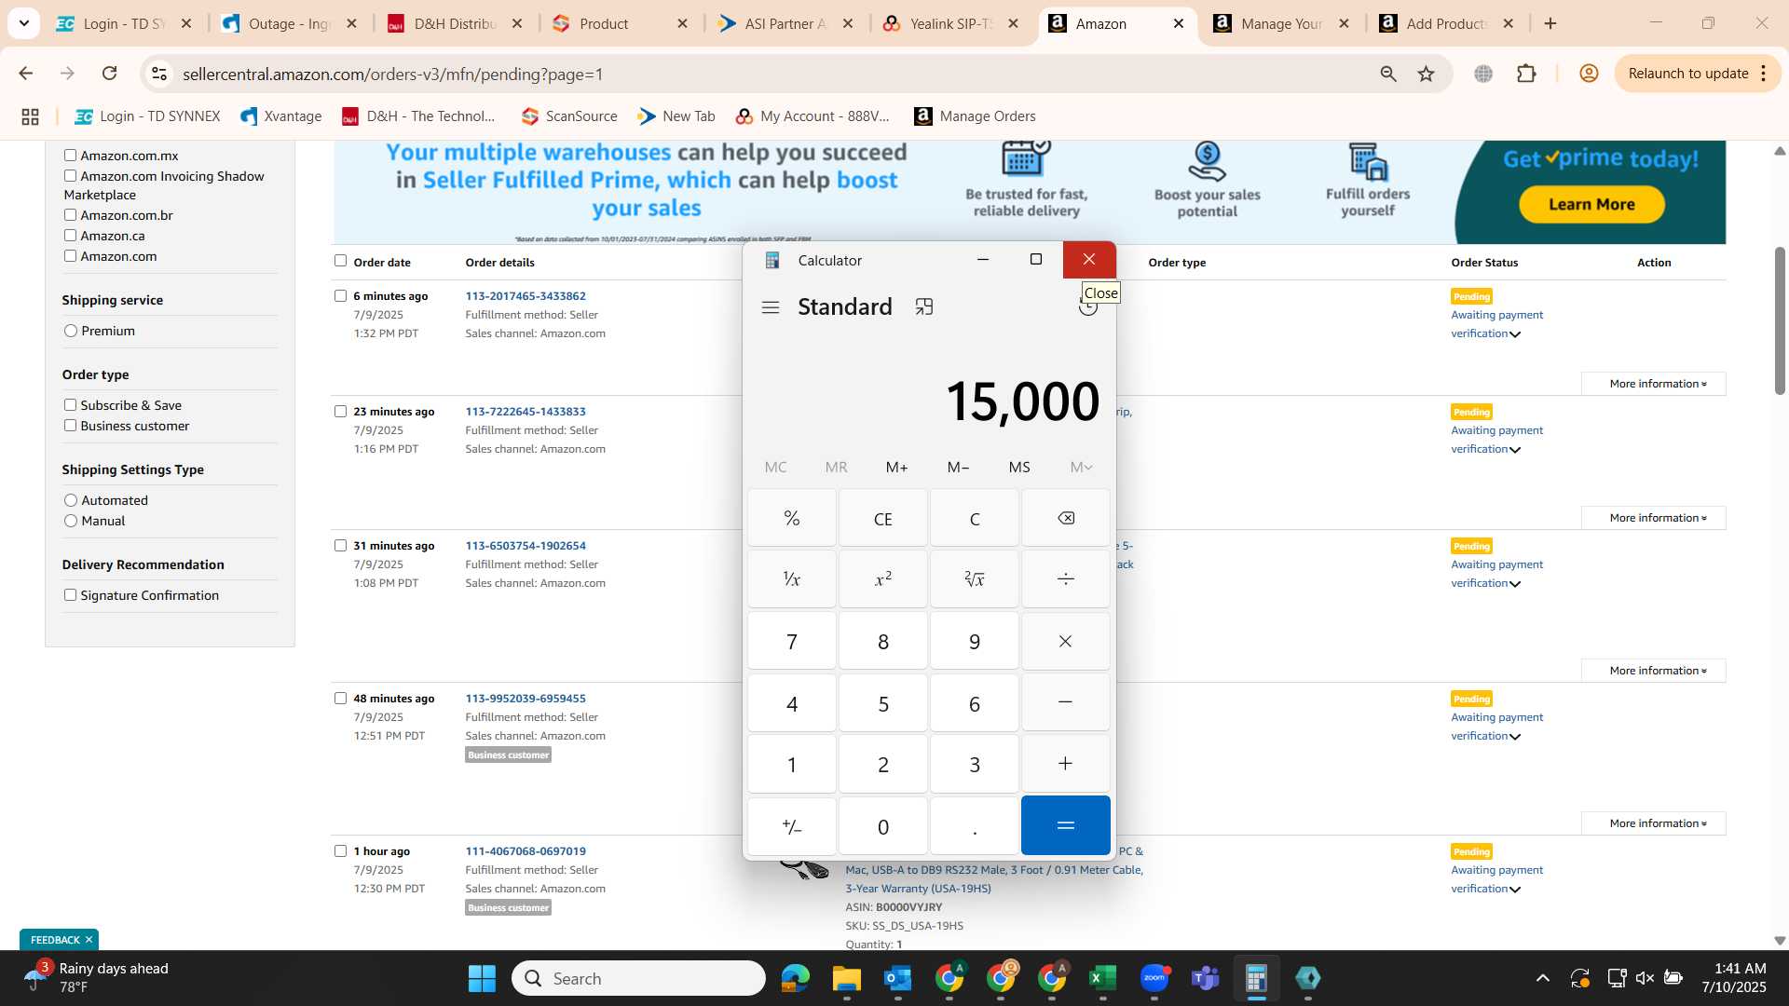Click the Calculator multiply key
Viewport: 1789px width, 1006px height.
pos(1066,641)
